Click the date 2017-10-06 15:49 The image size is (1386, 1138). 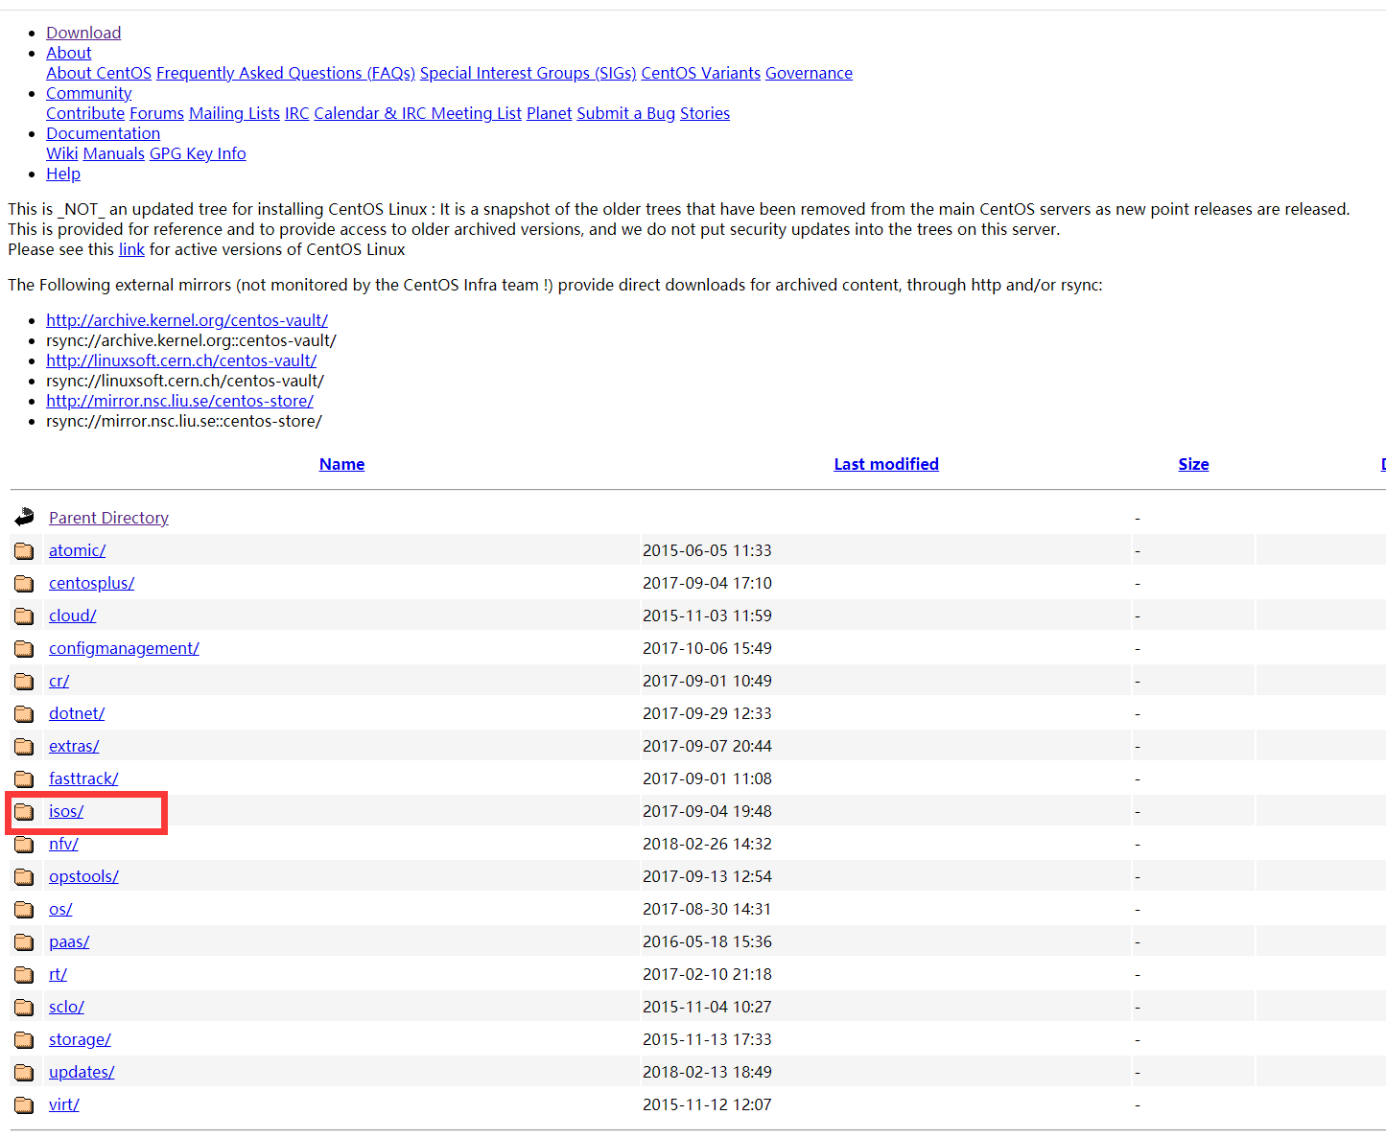tap(707, 648)
